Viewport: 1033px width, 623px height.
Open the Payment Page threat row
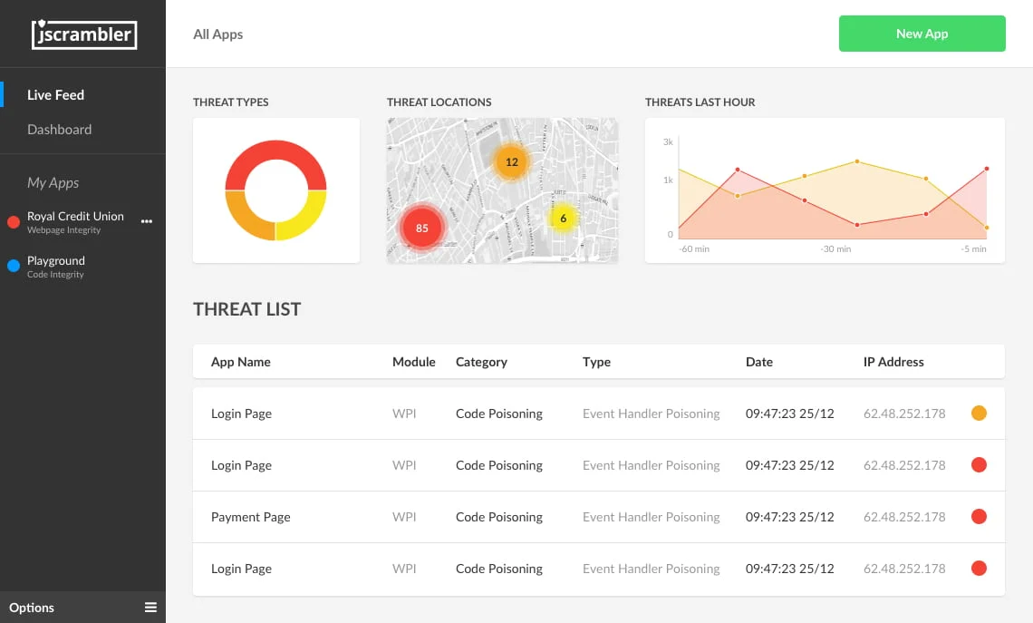coord(251,517)
